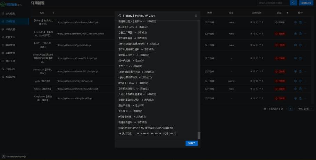Click the search magnifier icon button
316x160 pixels.
(x=293, y=3)
